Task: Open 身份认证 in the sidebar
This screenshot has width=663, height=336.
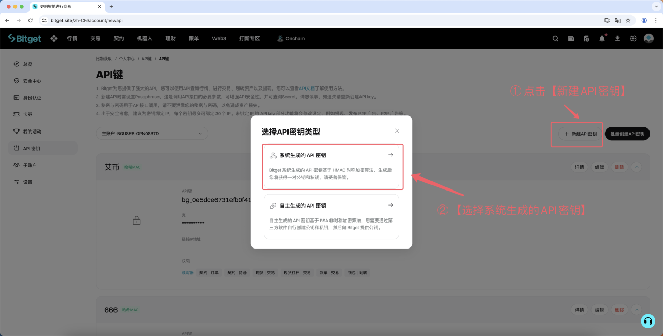Action: 42,98
